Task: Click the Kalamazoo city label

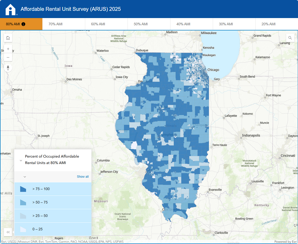Action: [x=263, y=57]
